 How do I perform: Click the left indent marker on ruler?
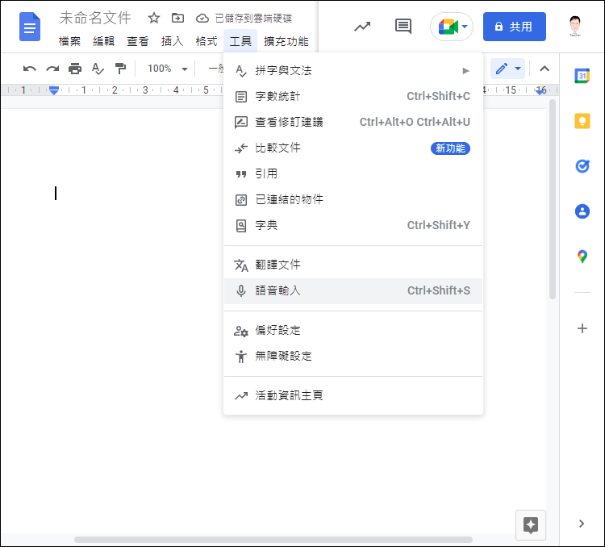[54, 90]
